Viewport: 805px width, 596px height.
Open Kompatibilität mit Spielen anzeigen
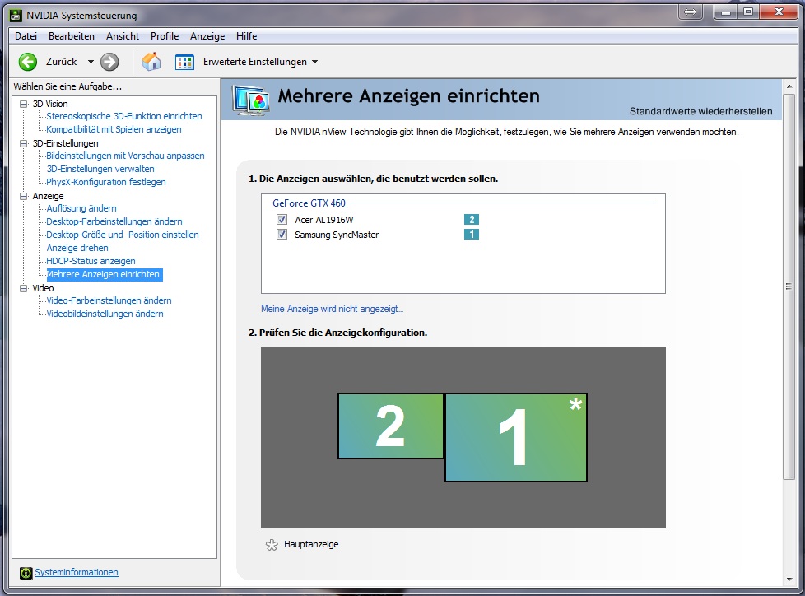point(114,129)
